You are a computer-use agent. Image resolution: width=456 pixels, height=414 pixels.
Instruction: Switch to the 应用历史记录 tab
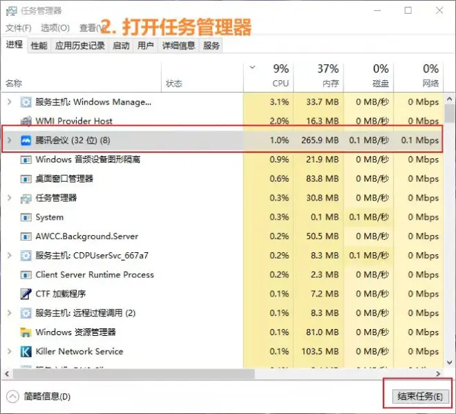point(80,46)
